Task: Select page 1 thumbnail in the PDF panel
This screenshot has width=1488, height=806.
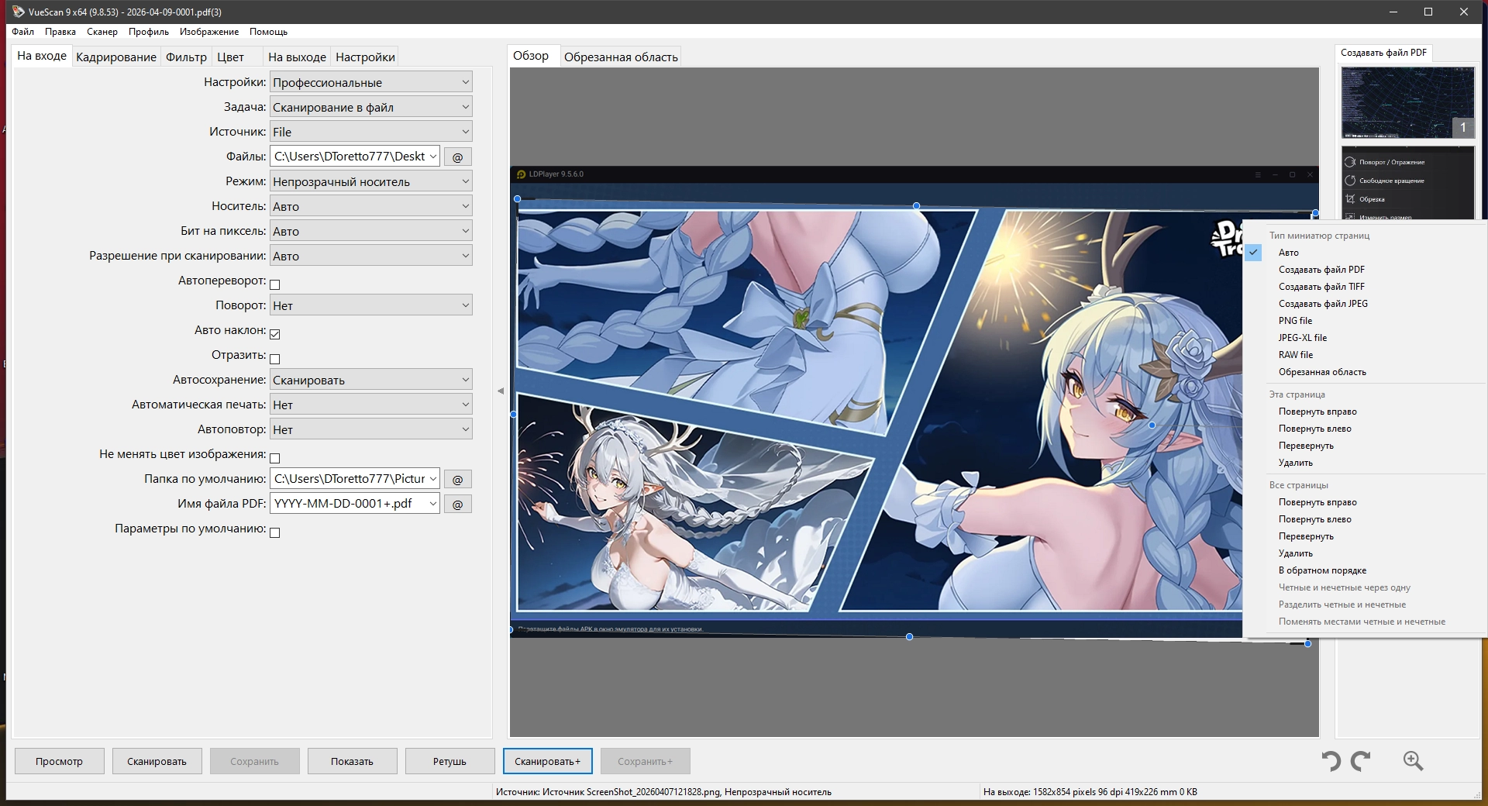Action: [1407, 102]
